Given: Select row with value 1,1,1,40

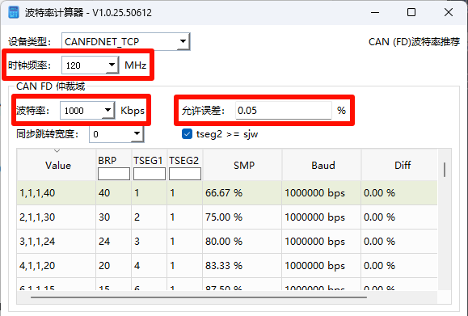Looking at the screenshot, I should point(227,193).
